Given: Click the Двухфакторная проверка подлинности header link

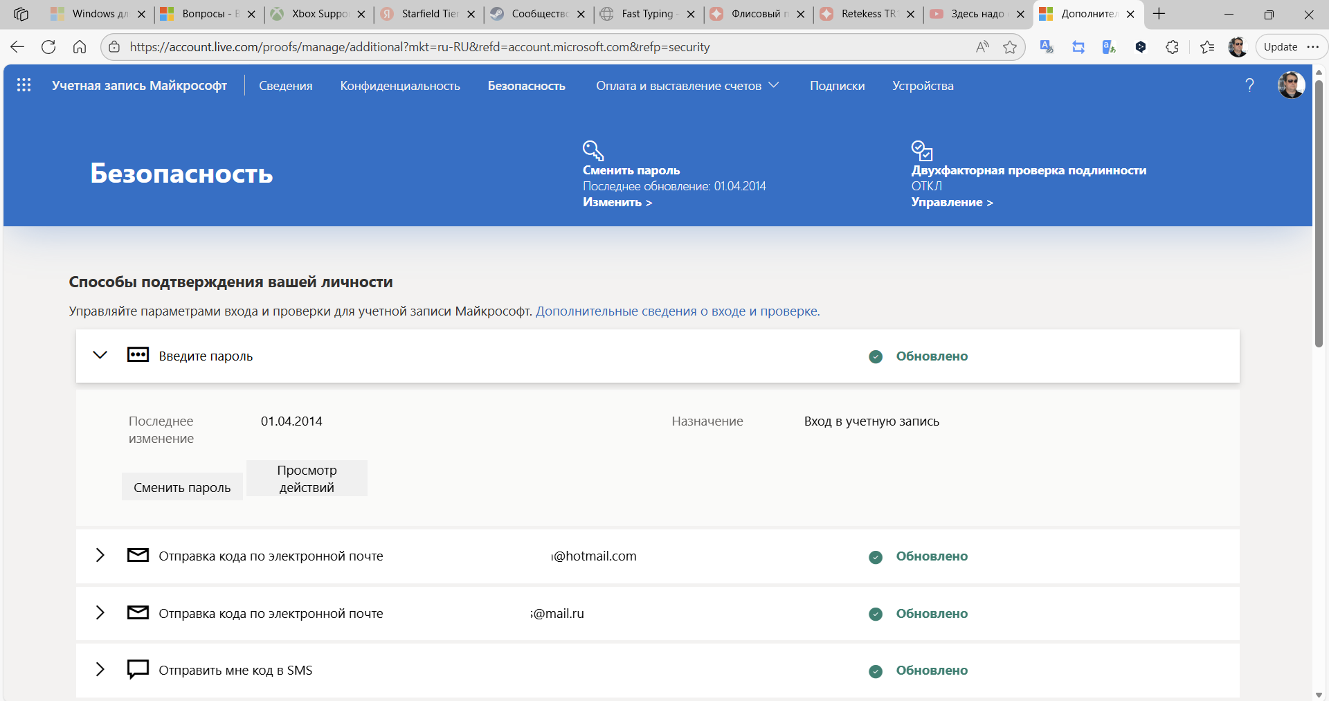Looking at the screenshot, I should [1029, 170].
